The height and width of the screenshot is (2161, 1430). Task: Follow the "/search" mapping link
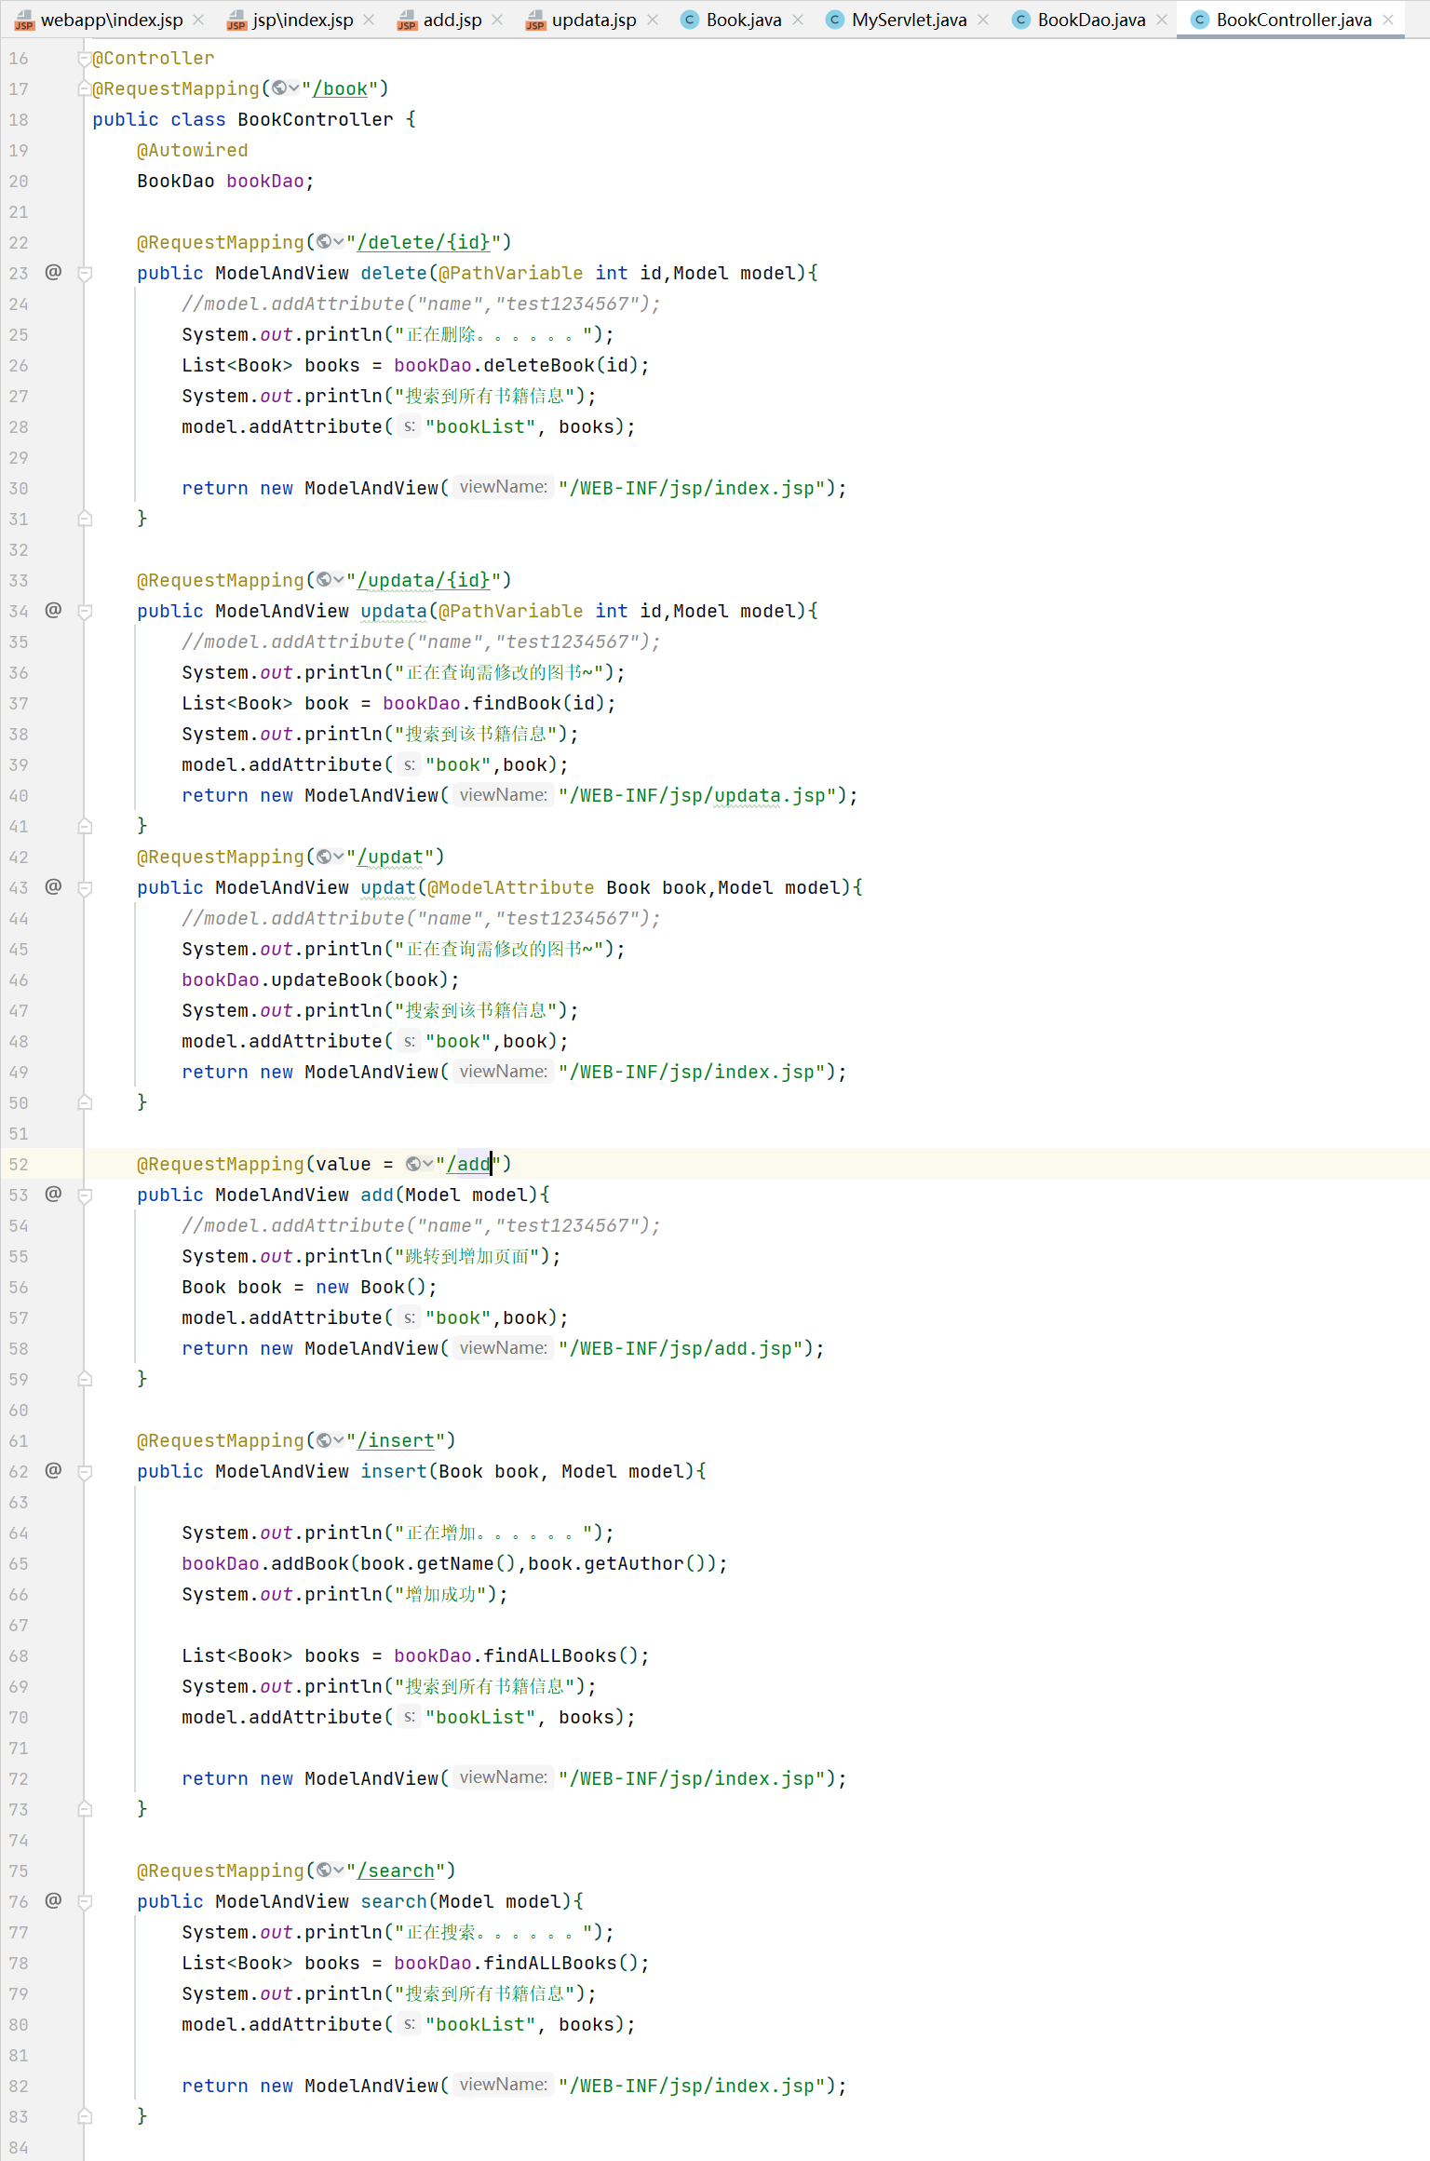396,1871
